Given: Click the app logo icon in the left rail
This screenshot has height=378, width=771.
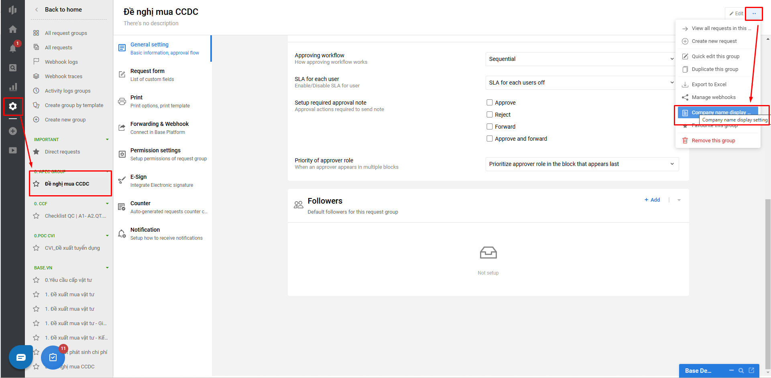Looking at the screenshot, I should (x=13, y=10).
